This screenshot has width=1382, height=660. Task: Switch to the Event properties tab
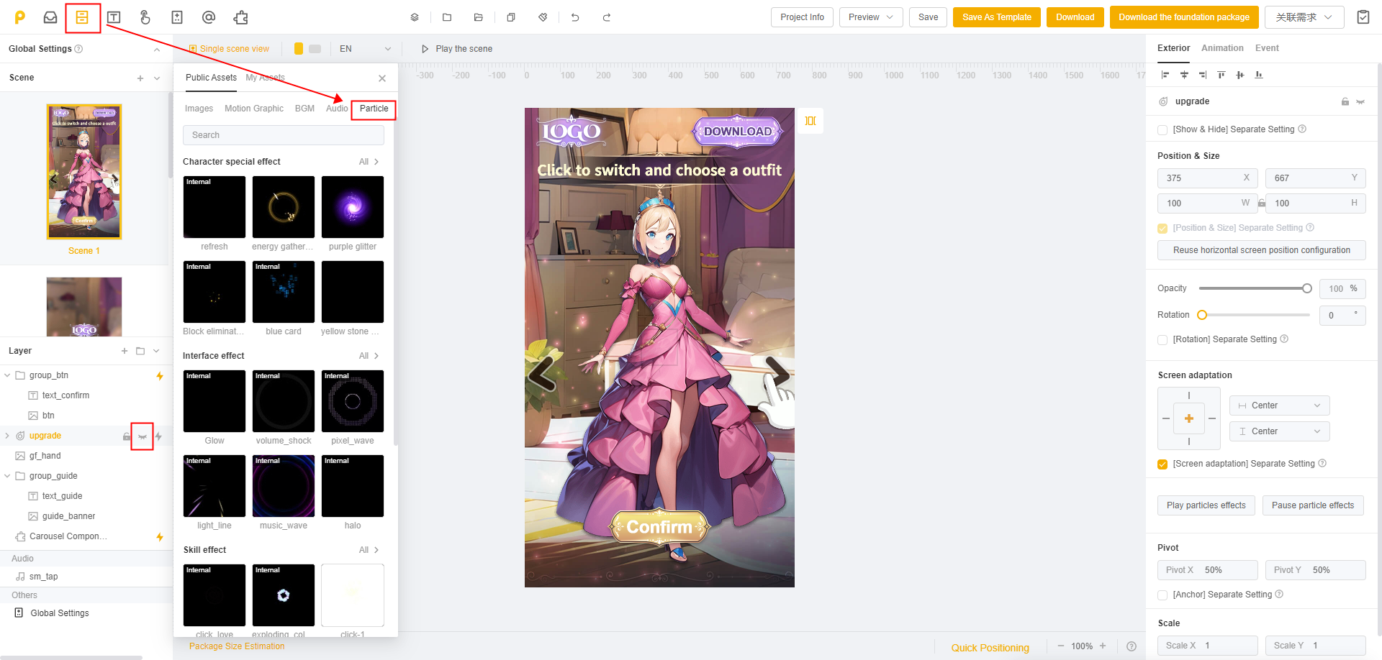click(x=1267, y=48)
